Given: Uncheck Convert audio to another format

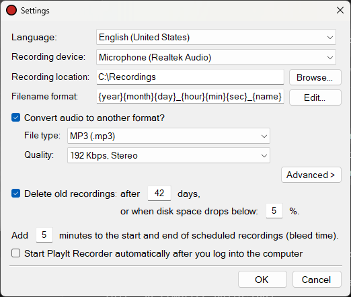Looking at the screenshot, I should [x=15, y=118].
